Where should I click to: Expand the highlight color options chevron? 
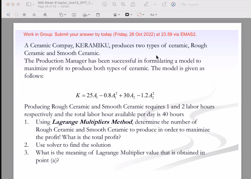point(155,4)
